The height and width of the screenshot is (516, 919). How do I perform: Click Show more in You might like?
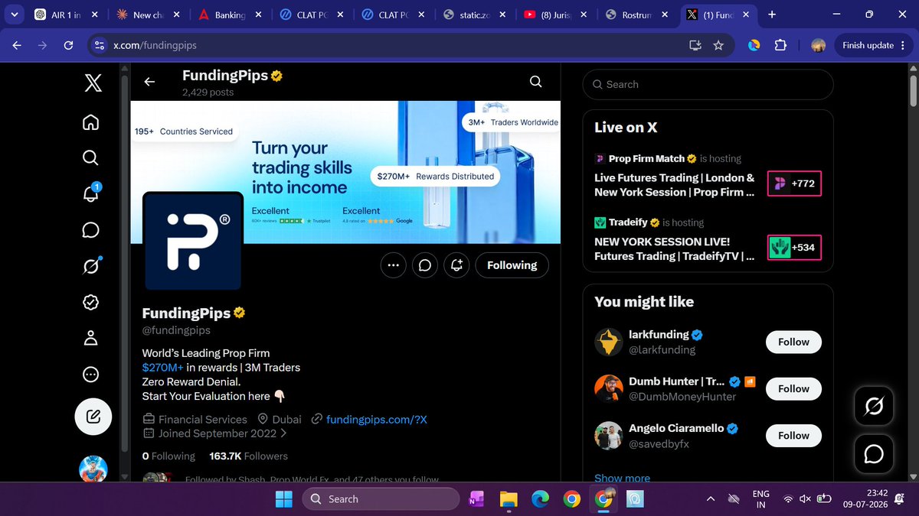622,478
